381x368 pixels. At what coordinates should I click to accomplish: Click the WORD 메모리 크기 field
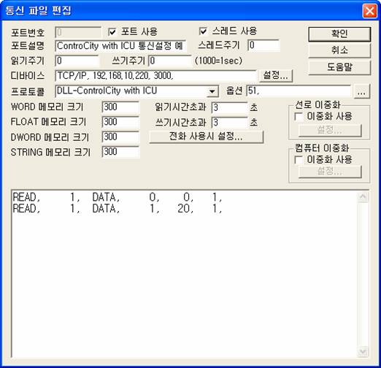(120, 107)
